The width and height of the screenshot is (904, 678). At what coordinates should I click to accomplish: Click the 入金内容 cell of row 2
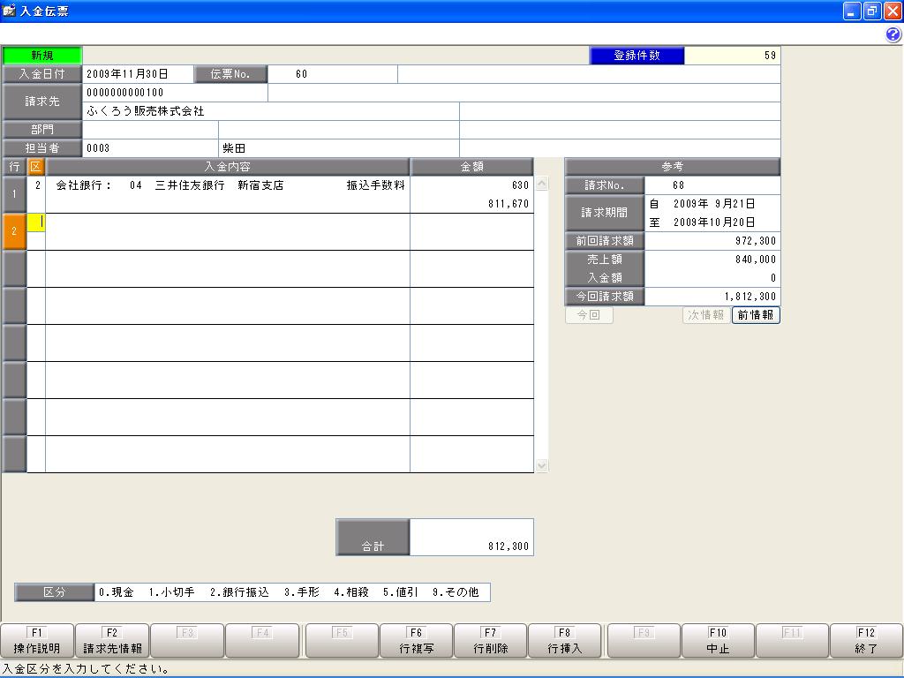click(x=228, y=232)
